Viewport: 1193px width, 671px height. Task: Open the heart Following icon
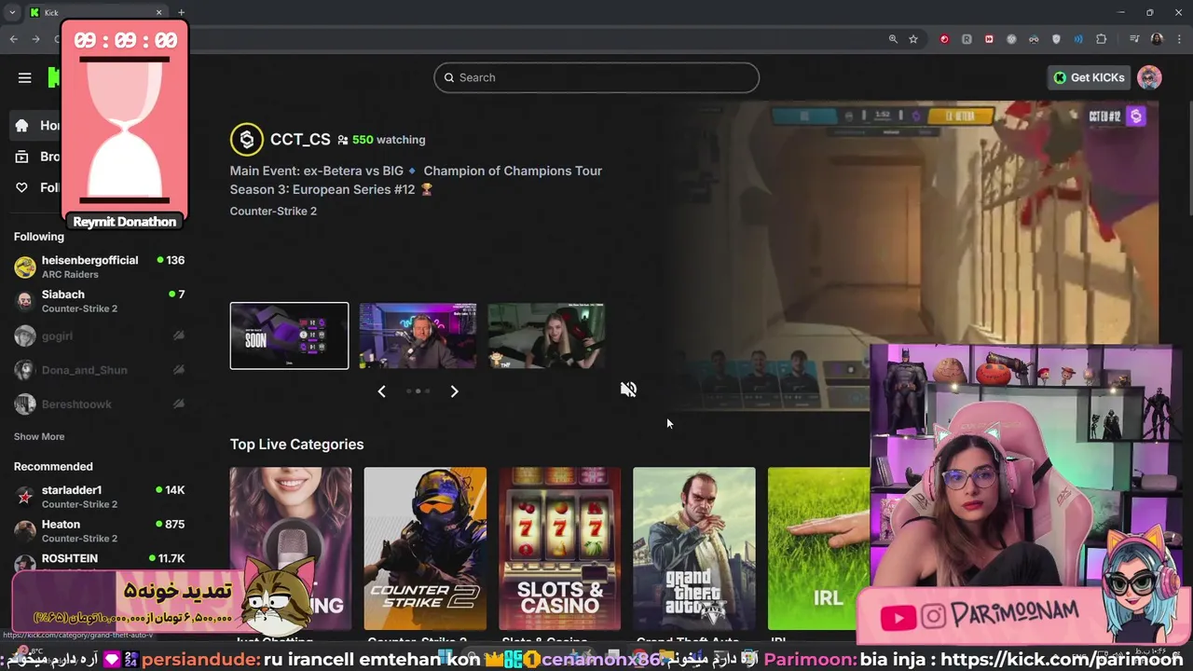[22, 187]
